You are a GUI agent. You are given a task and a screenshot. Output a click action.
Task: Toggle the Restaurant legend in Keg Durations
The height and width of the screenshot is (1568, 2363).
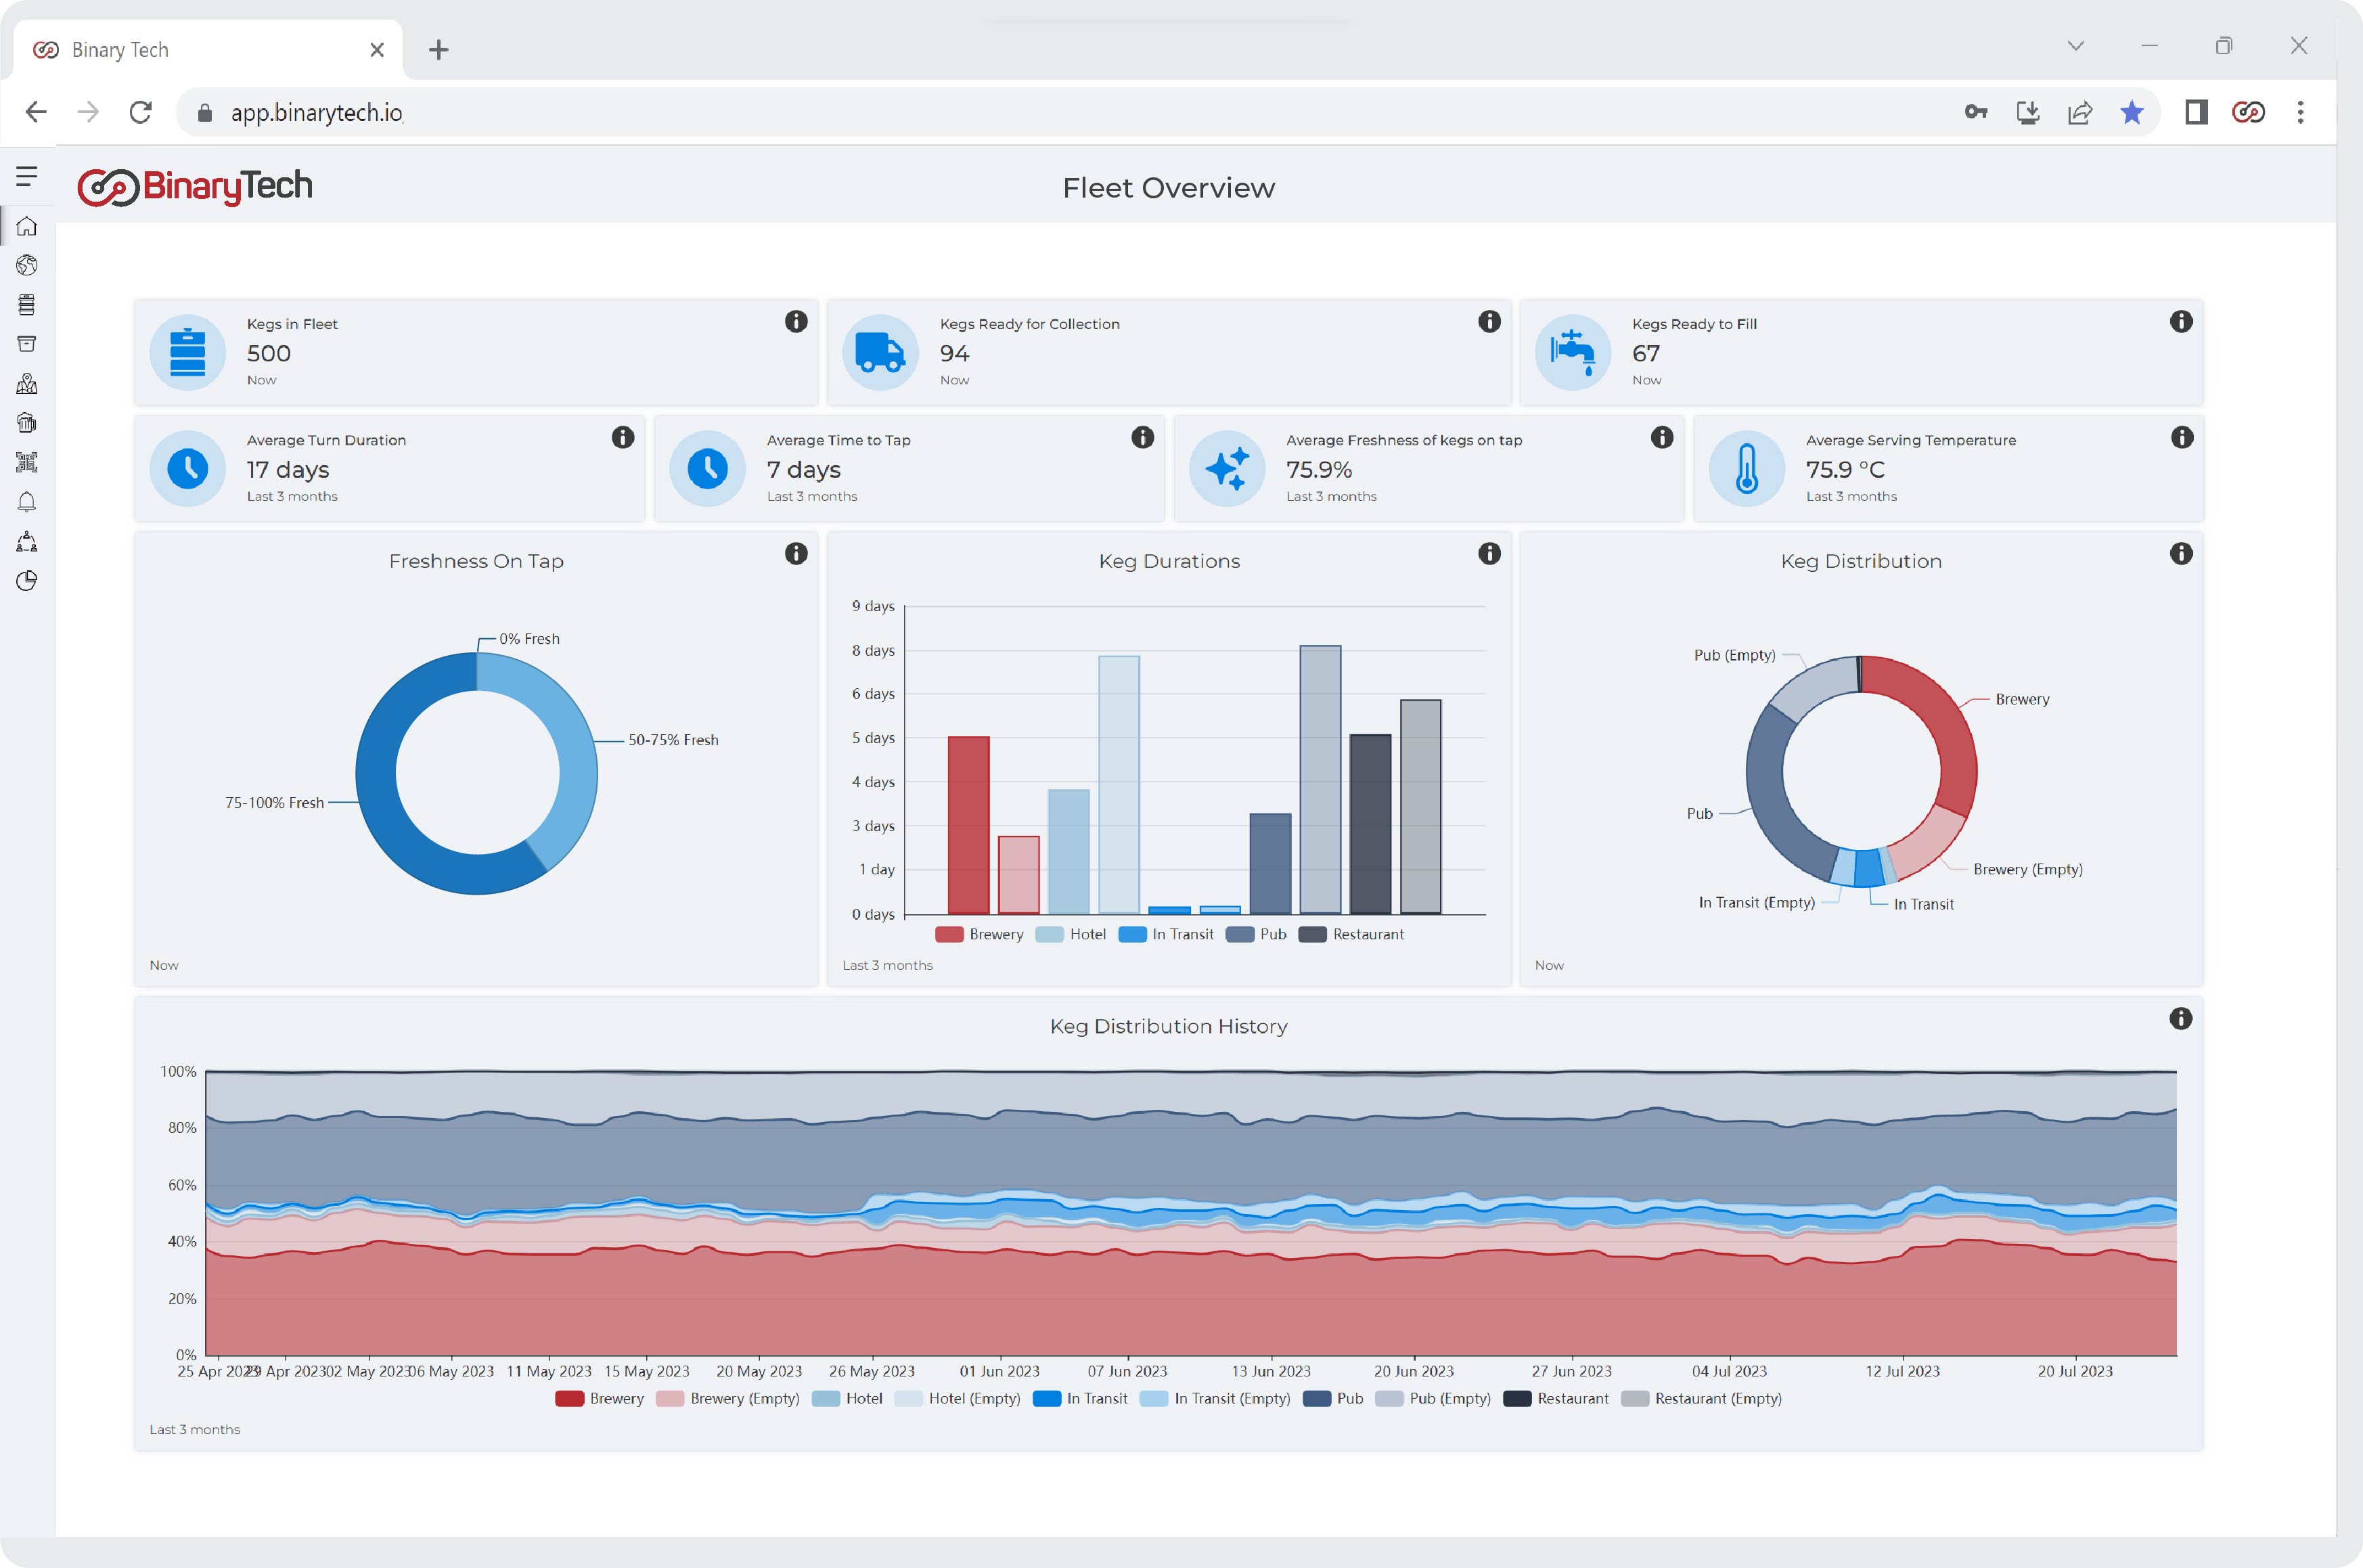1353,934
